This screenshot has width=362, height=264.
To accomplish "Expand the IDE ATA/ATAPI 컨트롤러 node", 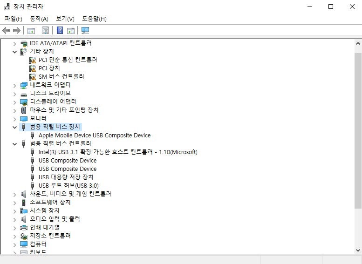I will click(x=14, y=43).
